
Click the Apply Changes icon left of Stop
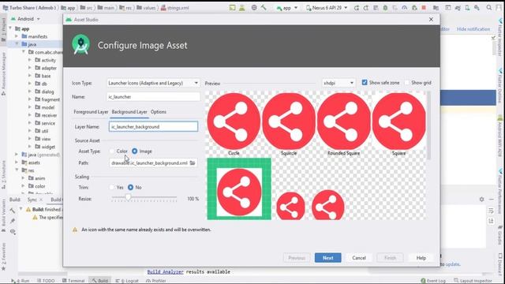point(414,8)
